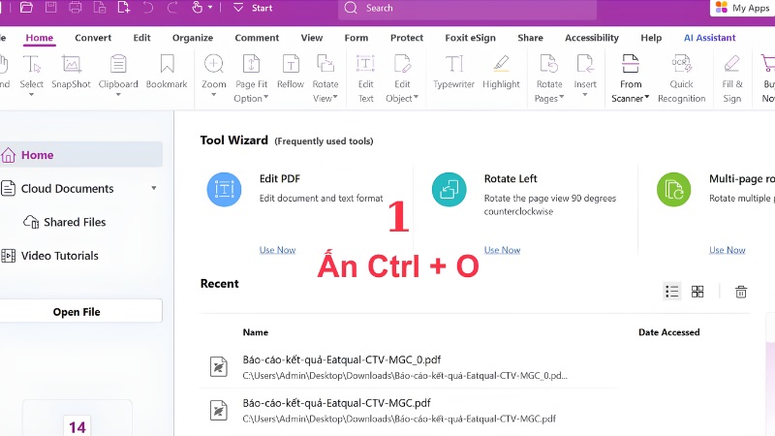Click the Print icon in quick access toolbar
This screenshot has width=775, height=436.
tap(76, 8)
